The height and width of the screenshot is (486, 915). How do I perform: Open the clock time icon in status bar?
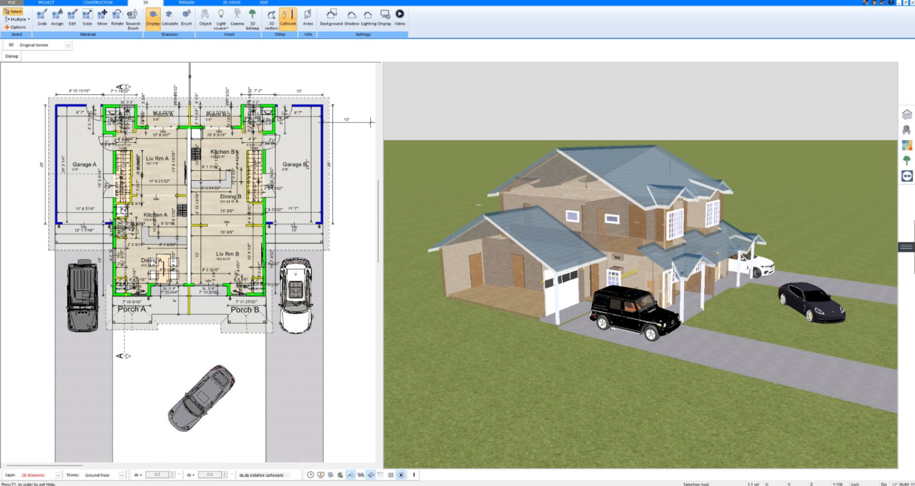pos(311,475)
